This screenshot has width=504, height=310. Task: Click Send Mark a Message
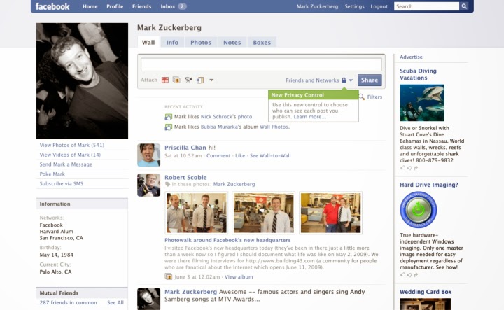coord(66,164)
